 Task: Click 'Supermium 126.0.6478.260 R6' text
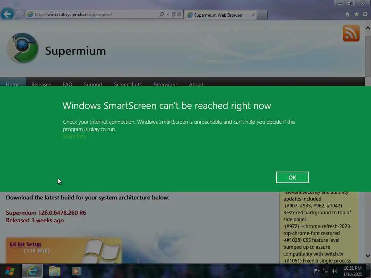click(46, 212)
